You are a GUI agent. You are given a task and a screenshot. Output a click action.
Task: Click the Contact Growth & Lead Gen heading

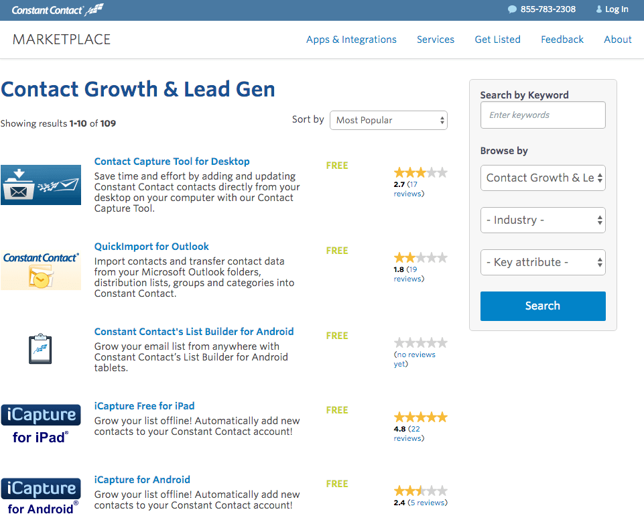tap(138, 89)
